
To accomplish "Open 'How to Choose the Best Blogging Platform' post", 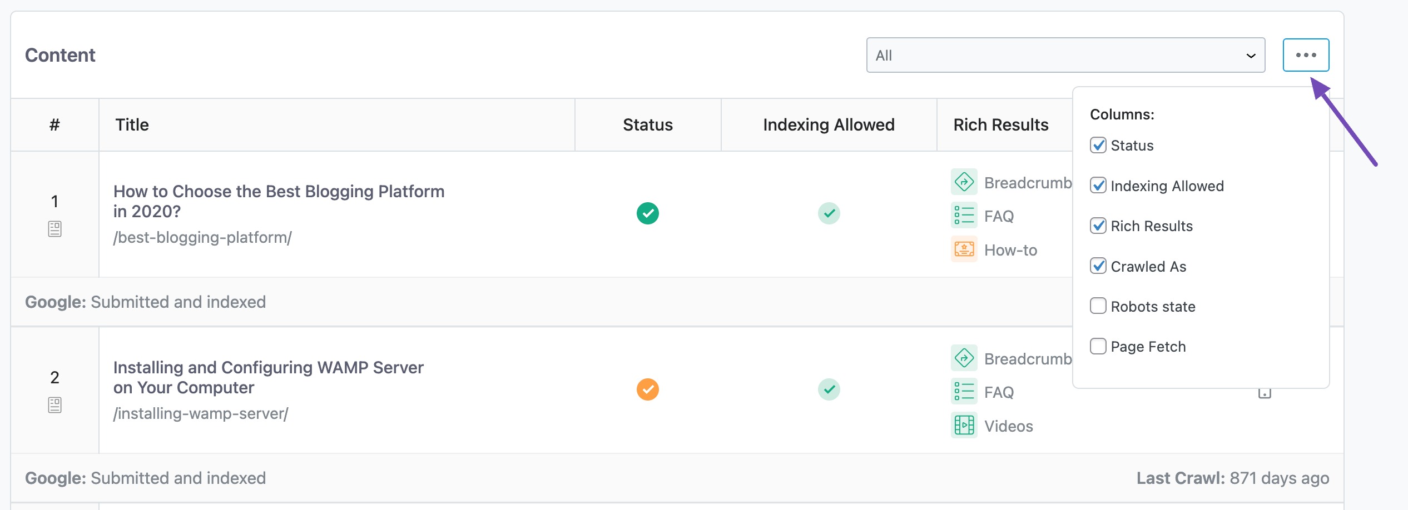I will (279, 202).
